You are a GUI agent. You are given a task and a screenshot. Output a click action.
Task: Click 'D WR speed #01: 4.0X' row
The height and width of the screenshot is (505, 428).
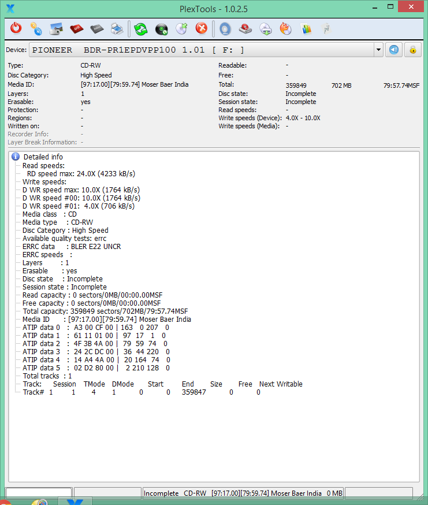point(79,206)
